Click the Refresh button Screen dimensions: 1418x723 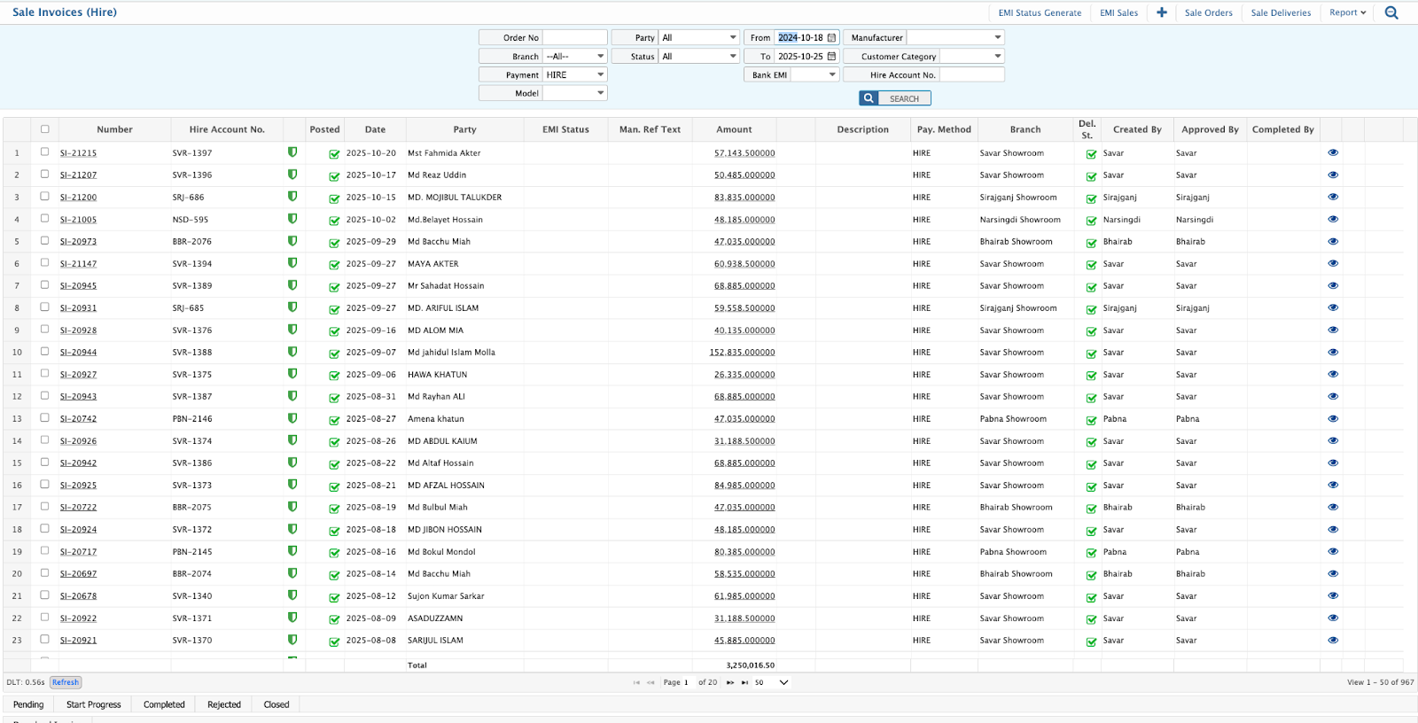click(x=66, y=682)
